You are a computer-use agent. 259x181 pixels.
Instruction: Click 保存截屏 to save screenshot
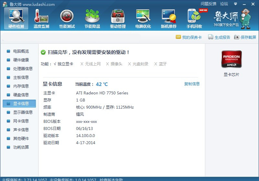point(245,37)
